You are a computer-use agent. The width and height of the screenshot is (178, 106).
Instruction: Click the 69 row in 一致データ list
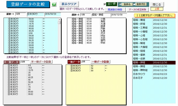(x=96, y=70)
